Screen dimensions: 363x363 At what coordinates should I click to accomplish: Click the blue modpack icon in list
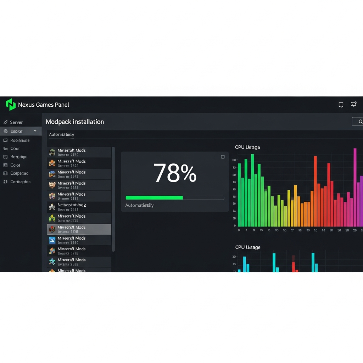(52, 240)
